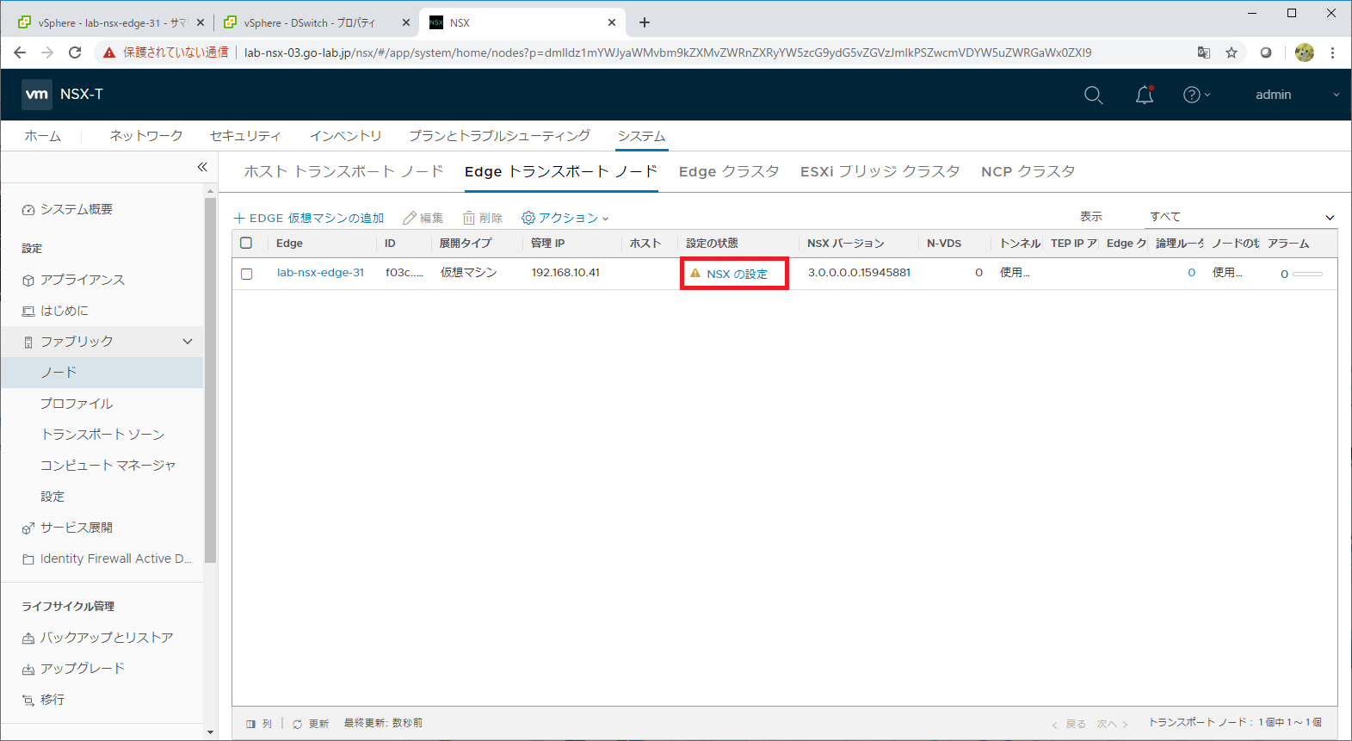Collapse the left sidebar with double chevron
This screenshot has width=1352, height=741.
pos(202,167)
